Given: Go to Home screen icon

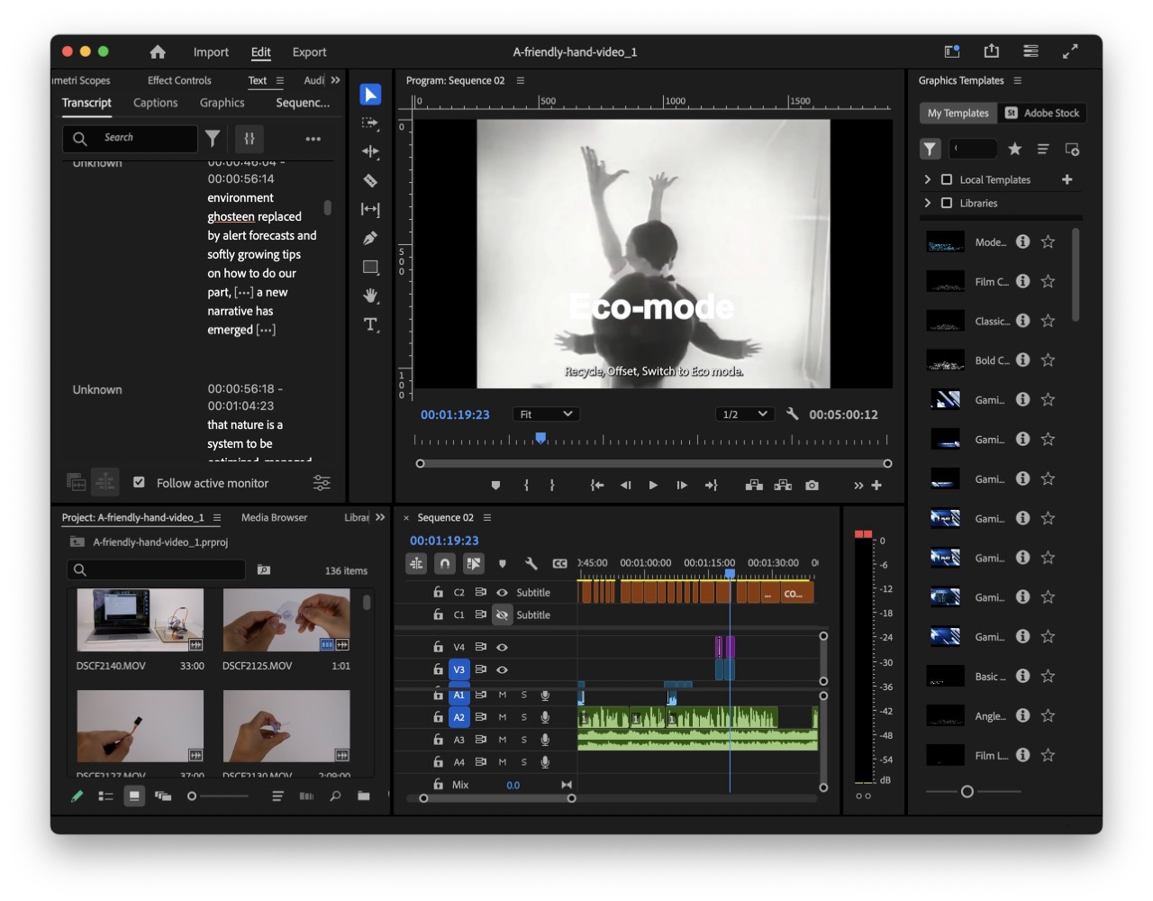Looking at the screenshot, I should [158, 52].
